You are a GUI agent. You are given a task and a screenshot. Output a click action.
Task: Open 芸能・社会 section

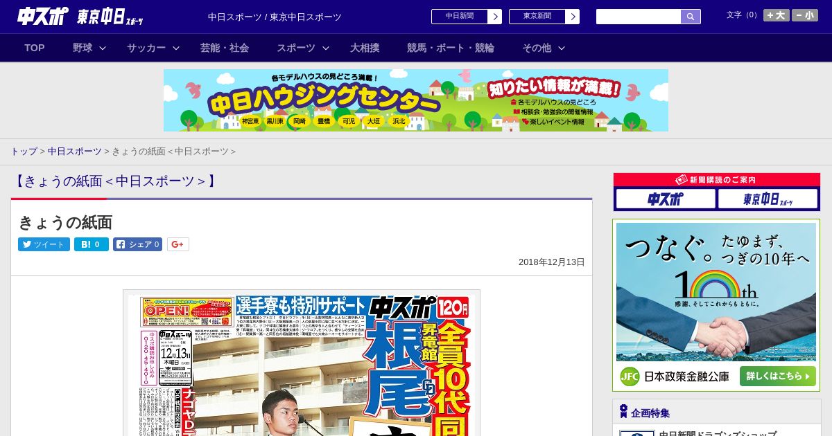[x=225, y=48]
